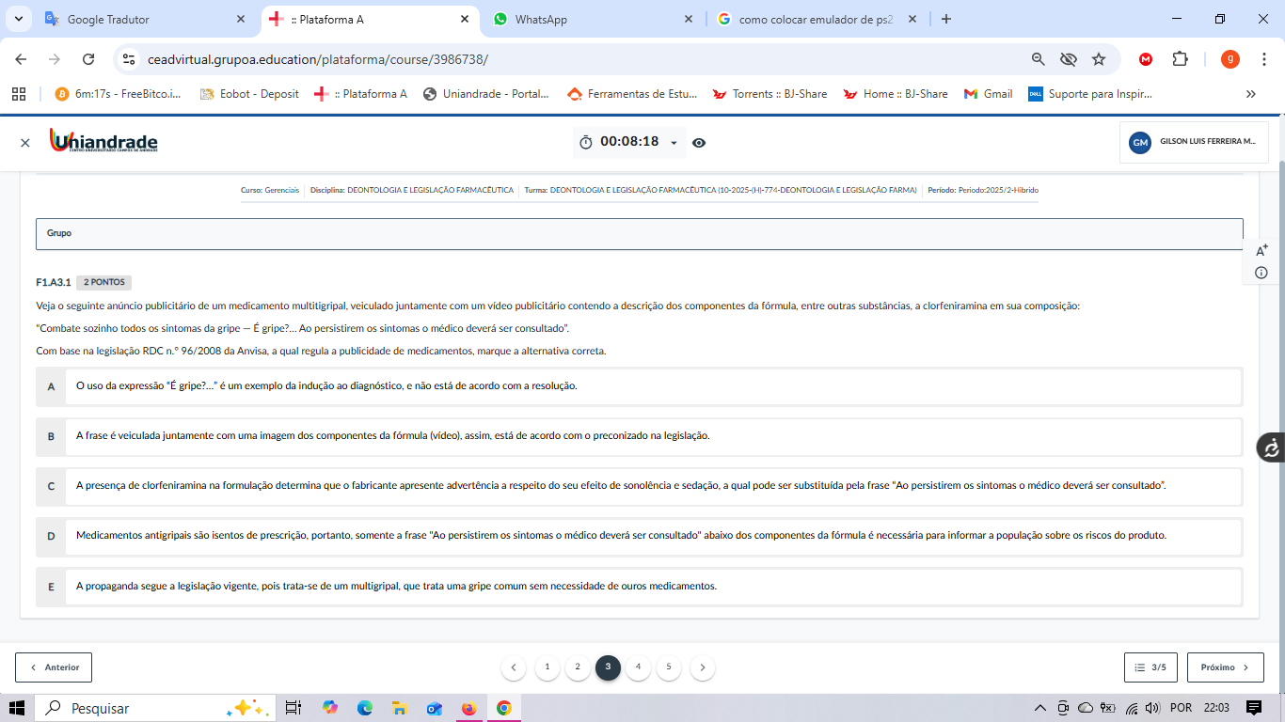The height and width of the screenshot is (722, 1285).
Task: Expand the timer dropdown arrow
Action: point(674,143)
